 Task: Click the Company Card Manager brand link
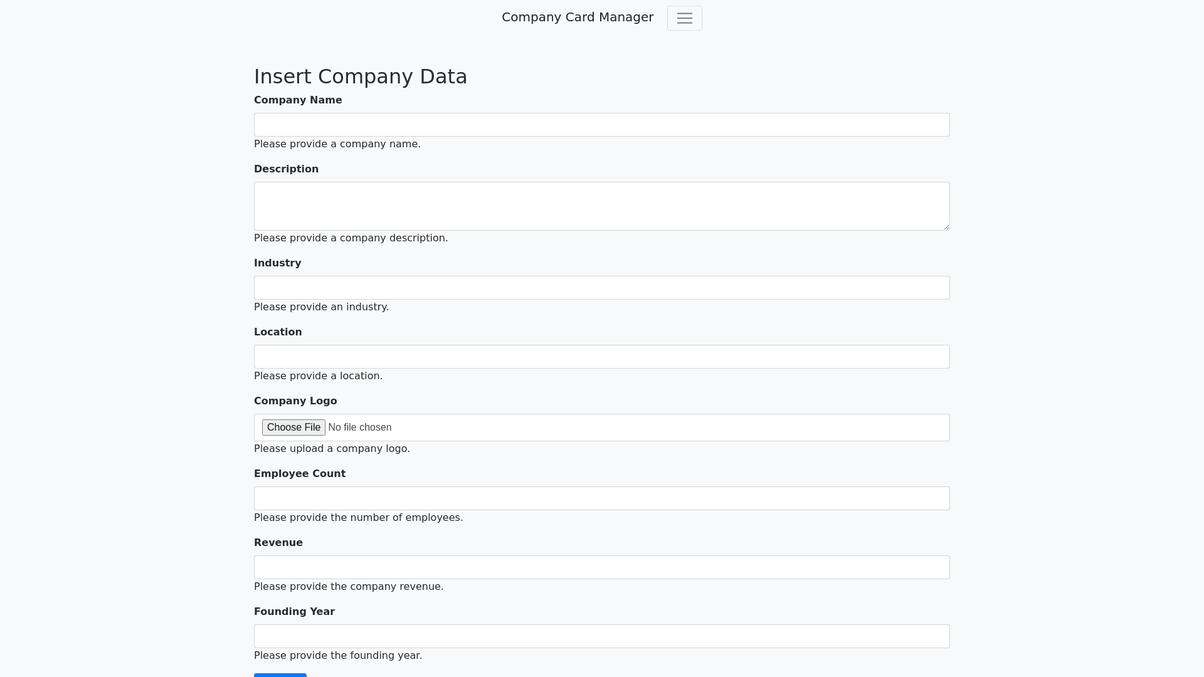pos(577,18)
